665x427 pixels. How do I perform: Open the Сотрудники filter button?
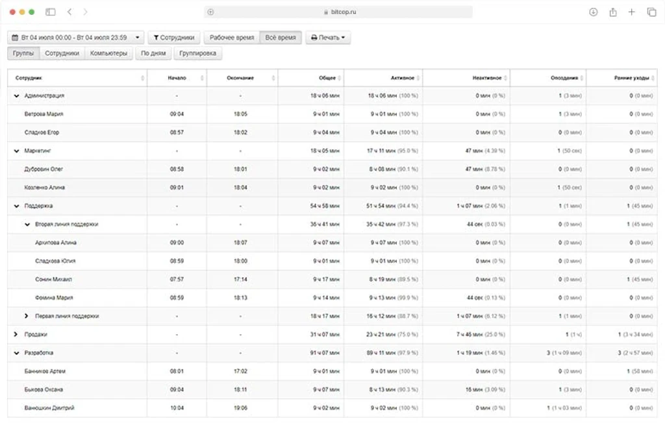pyautogui.click(x=174, y=37)
